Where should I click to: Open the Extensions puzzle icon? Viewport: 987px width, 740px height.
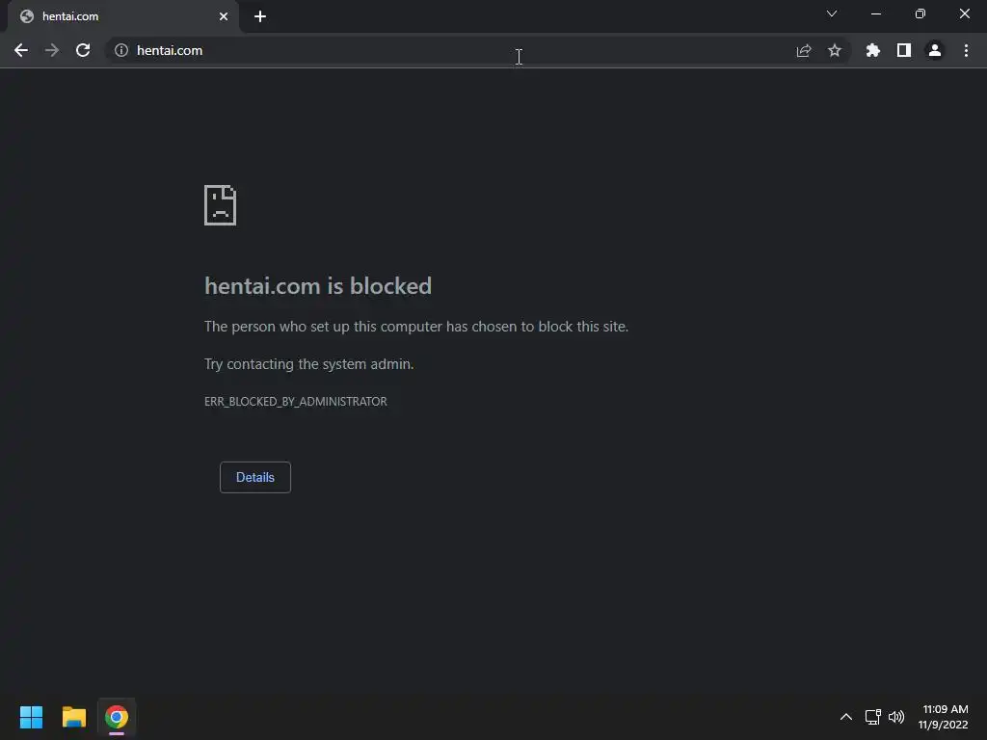pyautogui.click(x=873, y=50)
